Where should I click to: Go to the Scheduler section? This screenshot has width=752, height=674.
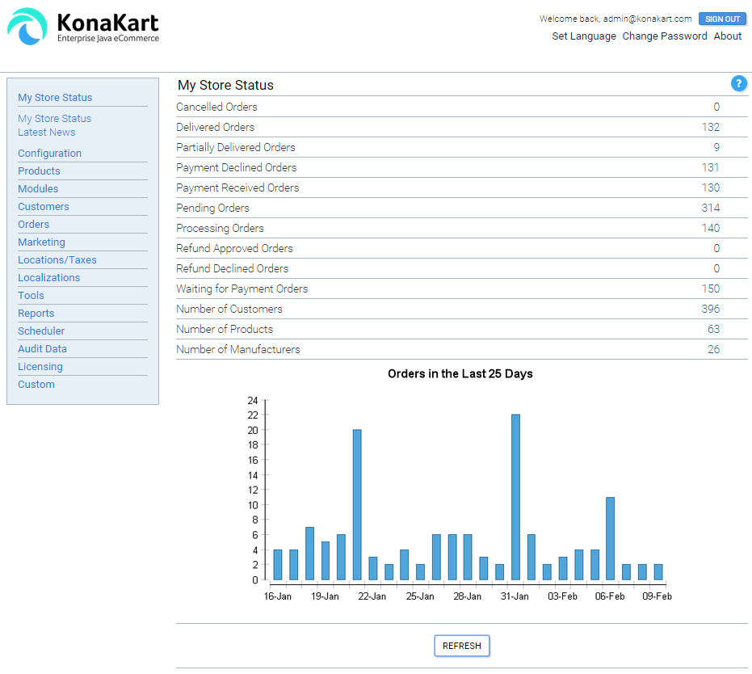point(41,331)
